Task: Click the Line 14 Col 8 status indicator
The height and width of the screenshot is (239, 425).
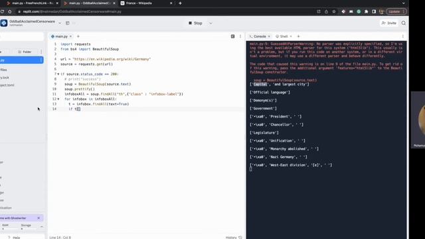Action: (x=60, y=238)
